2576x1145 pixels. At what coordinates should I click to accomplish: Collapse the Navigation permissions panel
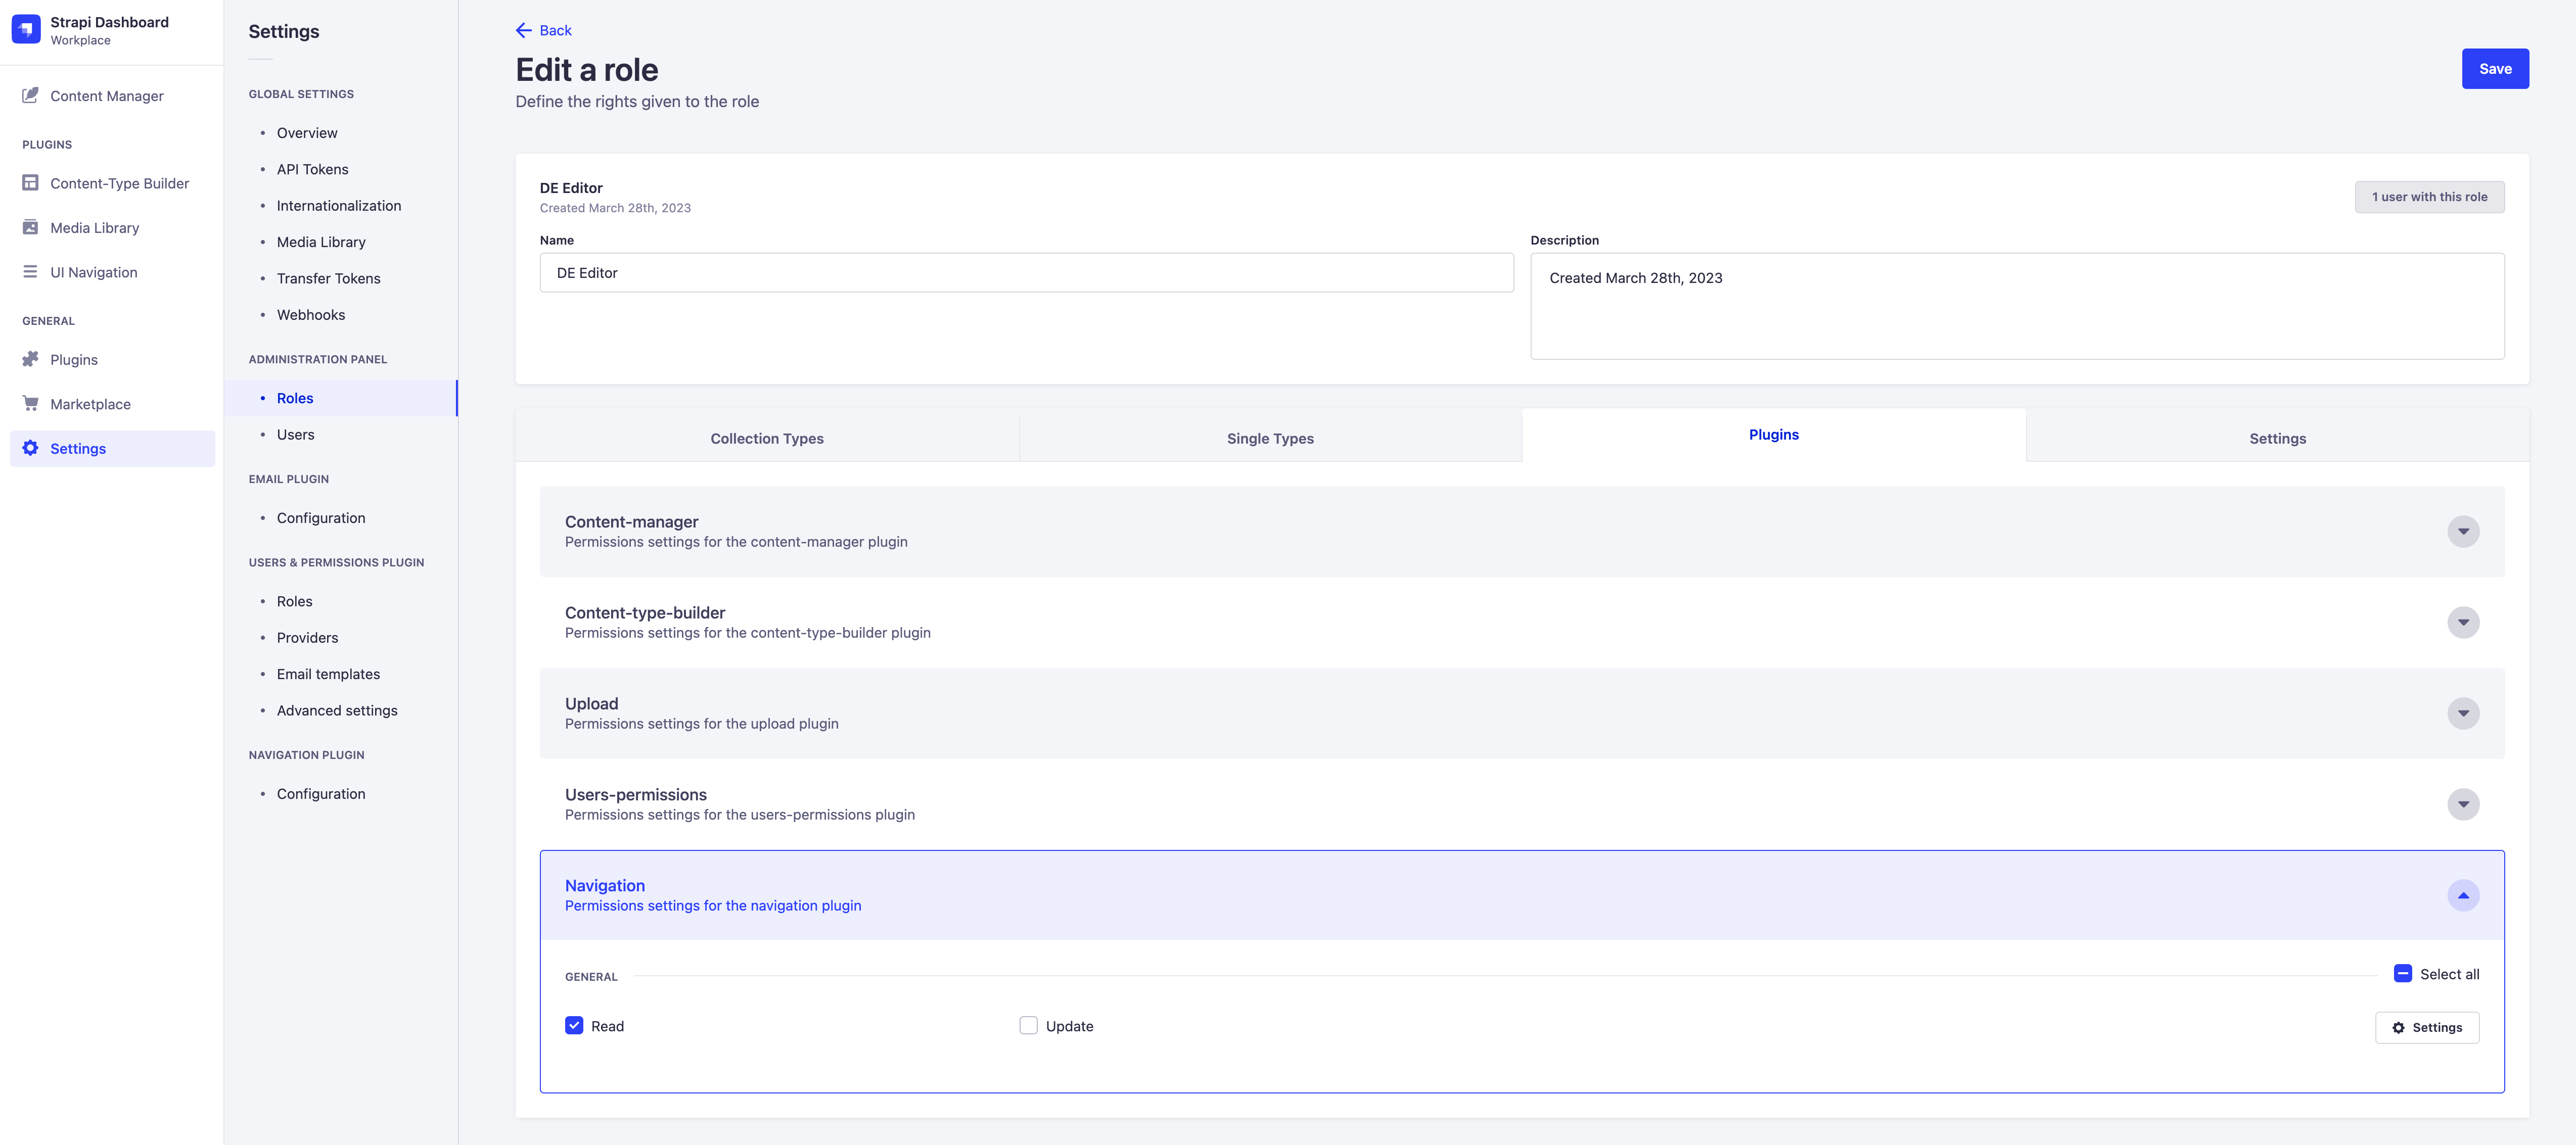tap(2462, 895)
